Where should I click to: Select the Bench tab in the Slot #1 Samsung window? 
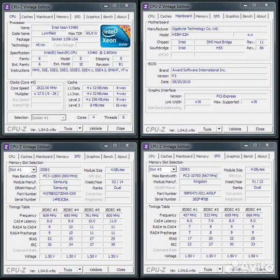108,157
